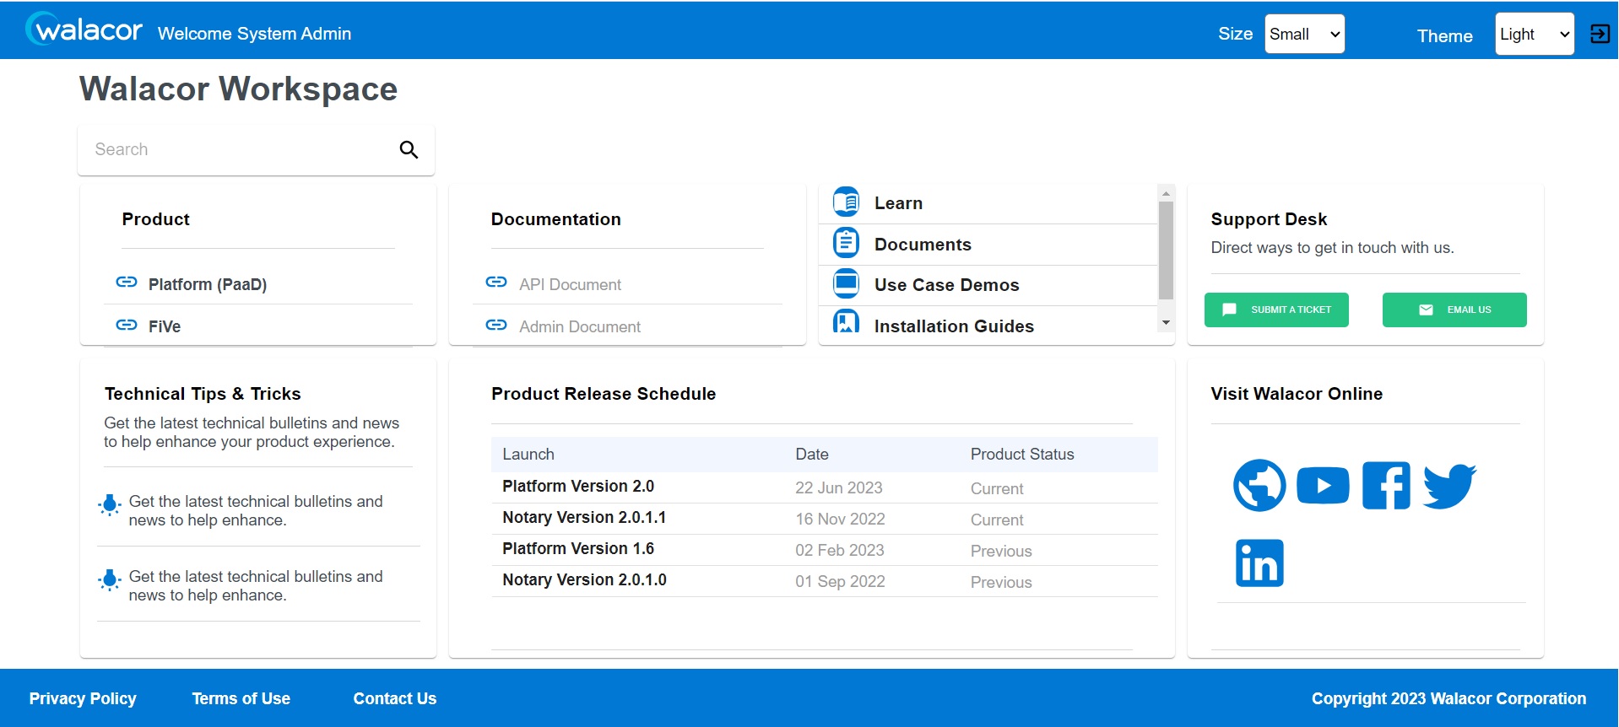This screenshot has height=727, width=1619.
Task: Click the link icon beside FiVe
Action: point(127,325)
